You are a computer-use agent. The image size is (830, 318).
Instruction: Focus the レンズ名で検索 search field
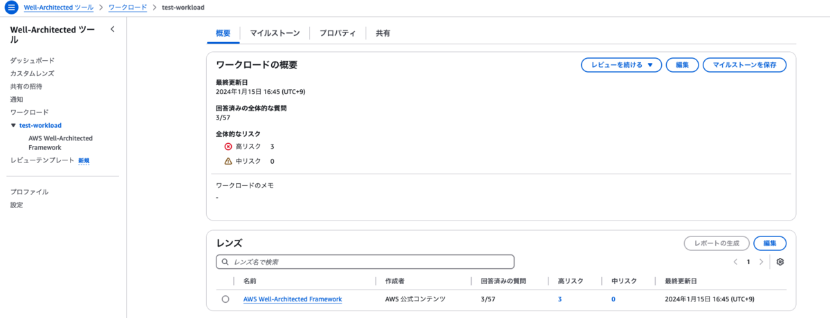pyautogui.click(x=365, y=262)
